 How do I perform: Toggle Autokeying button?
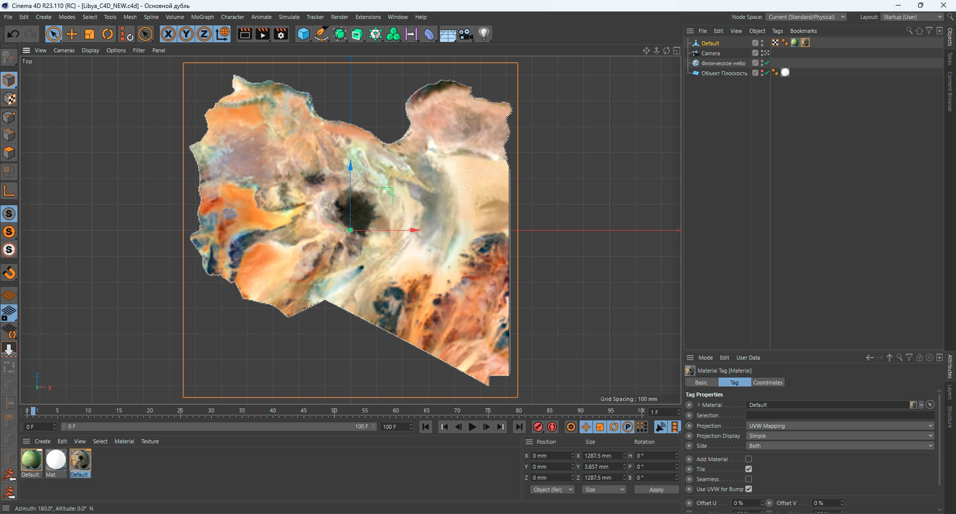point(552,427)
